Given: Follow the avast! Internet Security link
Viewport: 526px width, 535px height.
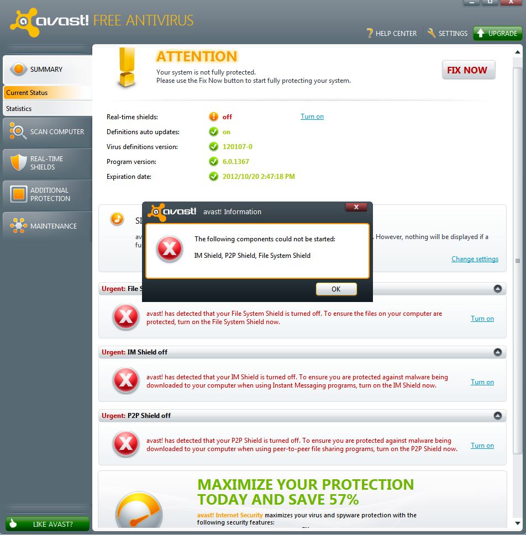Looking at the screenshot, I should 230,515.
